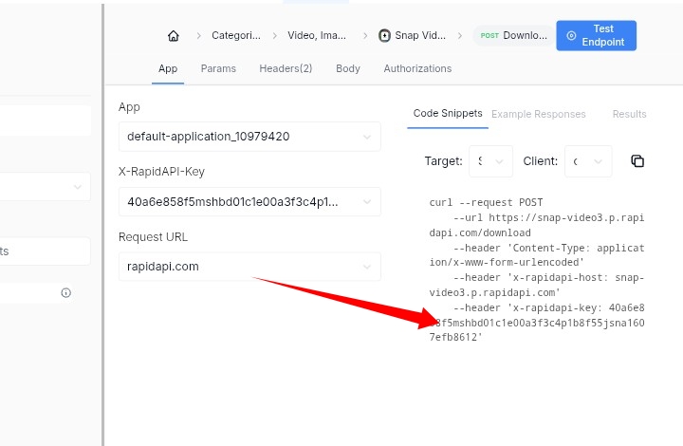Open the Video, Images breadcrumb link

pyautogui.click(x=318, y=36)
